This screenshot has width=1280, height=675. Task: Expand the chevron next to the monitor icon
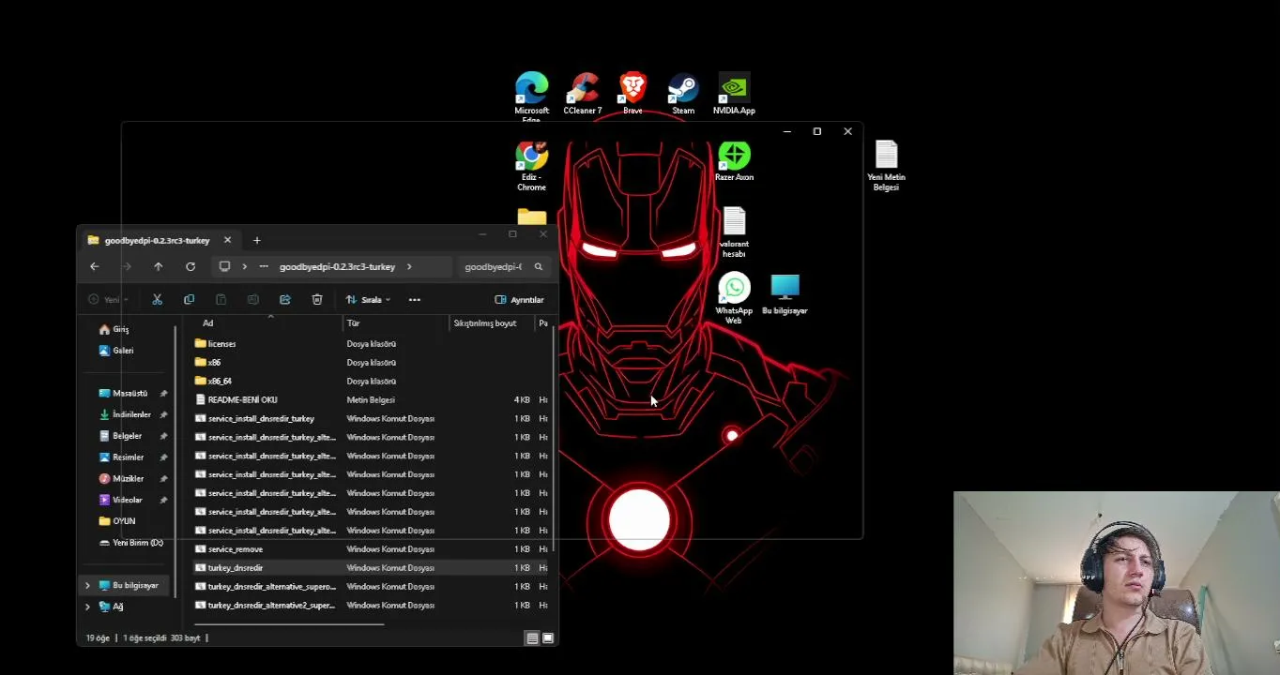(244, 266)
